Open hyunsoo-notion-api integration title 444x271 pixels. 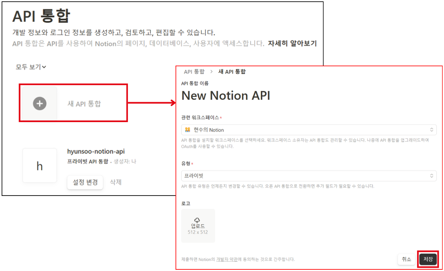click(96, 151)
